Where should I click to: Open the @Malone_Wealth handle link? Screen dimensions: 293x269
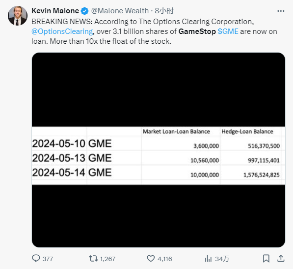pos(120,11)
